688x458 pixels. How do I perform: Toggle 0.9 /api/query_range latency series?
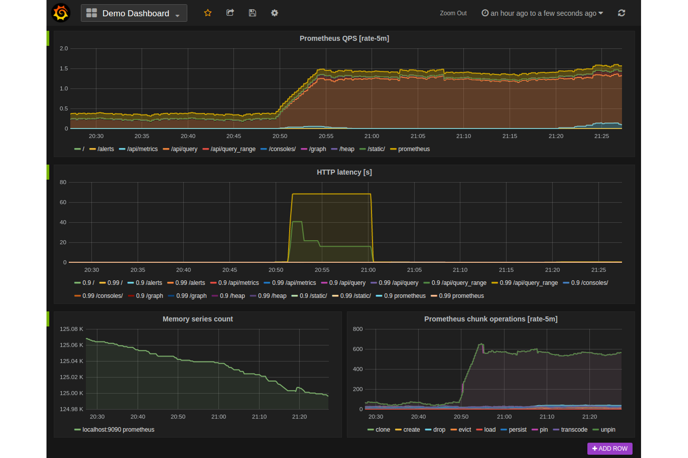(x=459, y=283)
